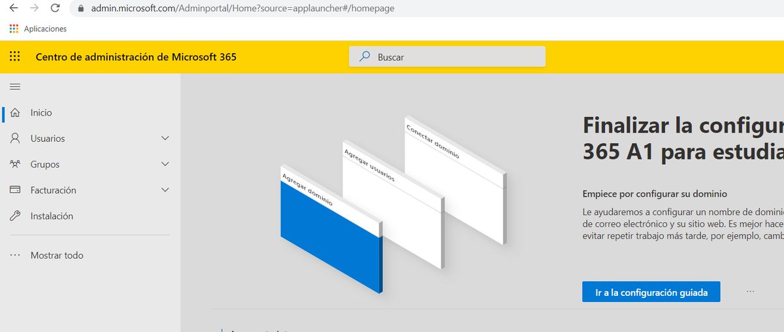This screenshot has height=332, width=784.
Task: Click the Aplicaciones bookmark label
Action: [x=45, y=29]
